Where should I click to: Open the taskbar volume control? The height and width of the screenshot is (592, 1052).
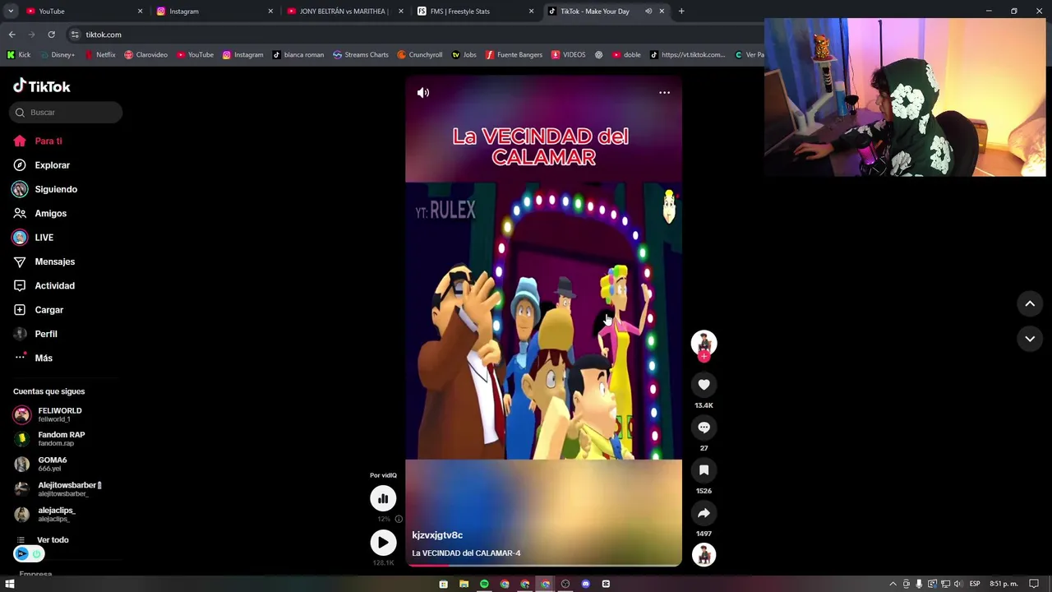click(x=957, y=585)
